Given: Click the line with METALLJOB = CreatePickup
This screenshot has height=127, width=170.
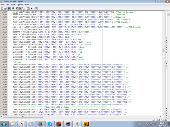Looking at the screenshot, I should 43,29.
